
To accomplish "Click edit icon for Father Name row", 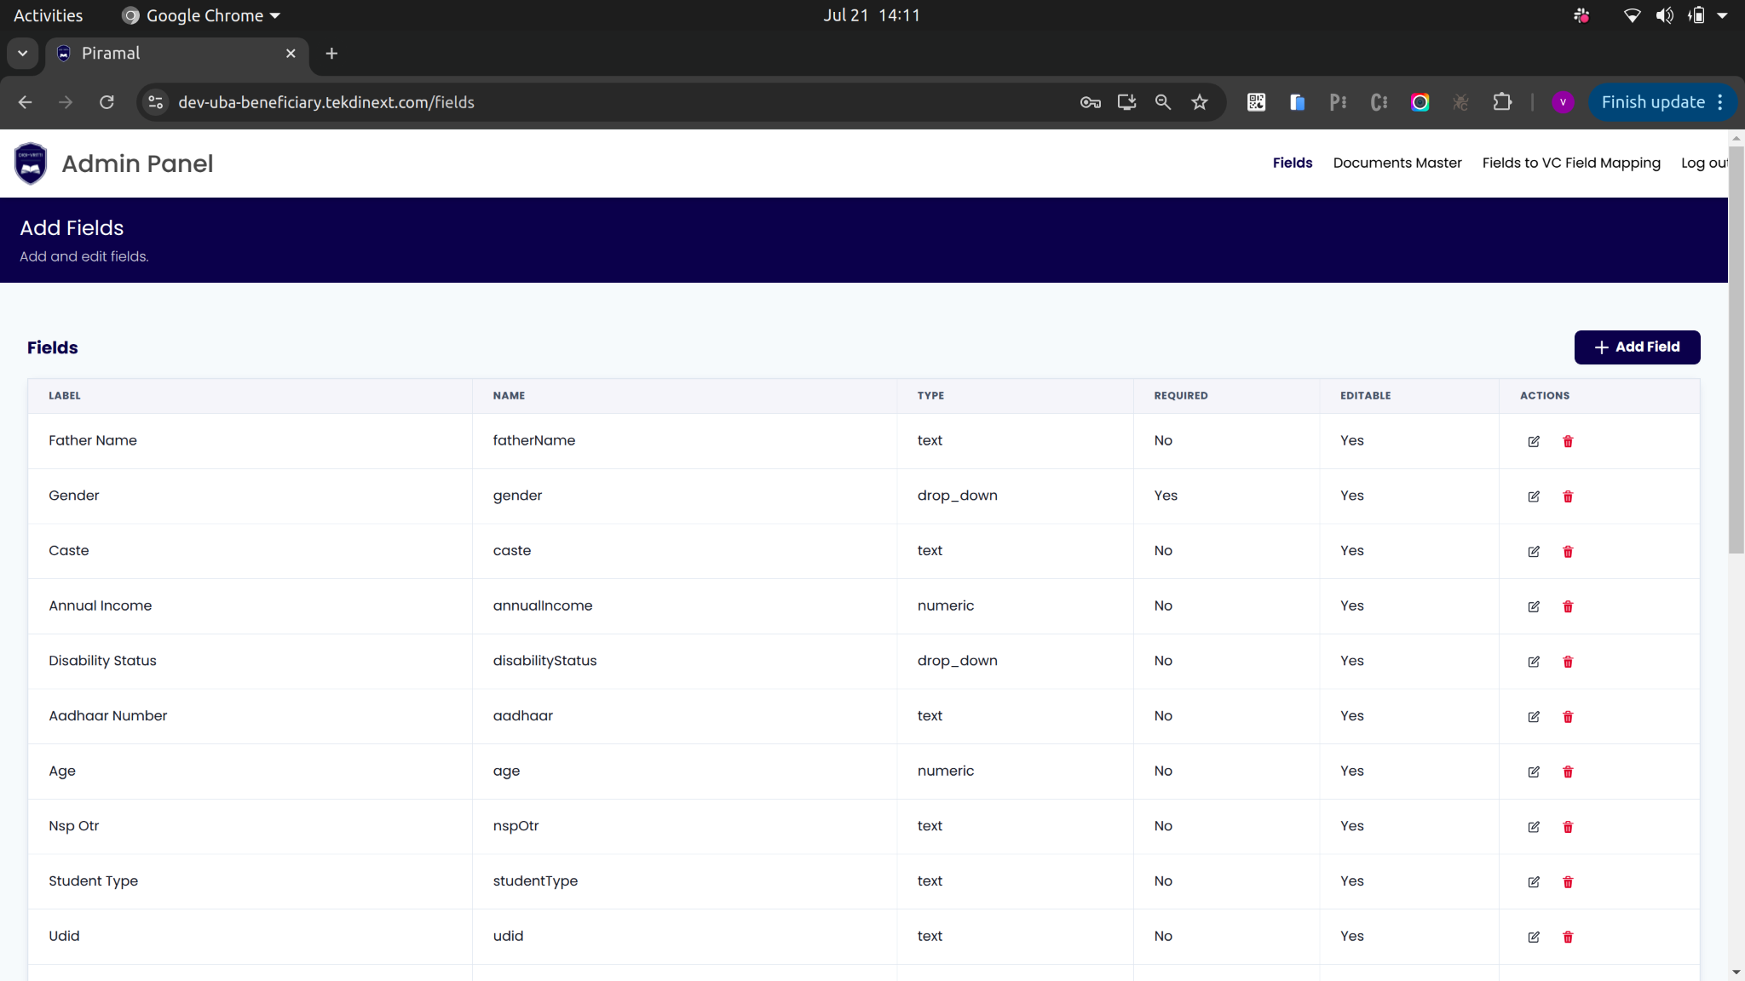I will coord(1534,441).
